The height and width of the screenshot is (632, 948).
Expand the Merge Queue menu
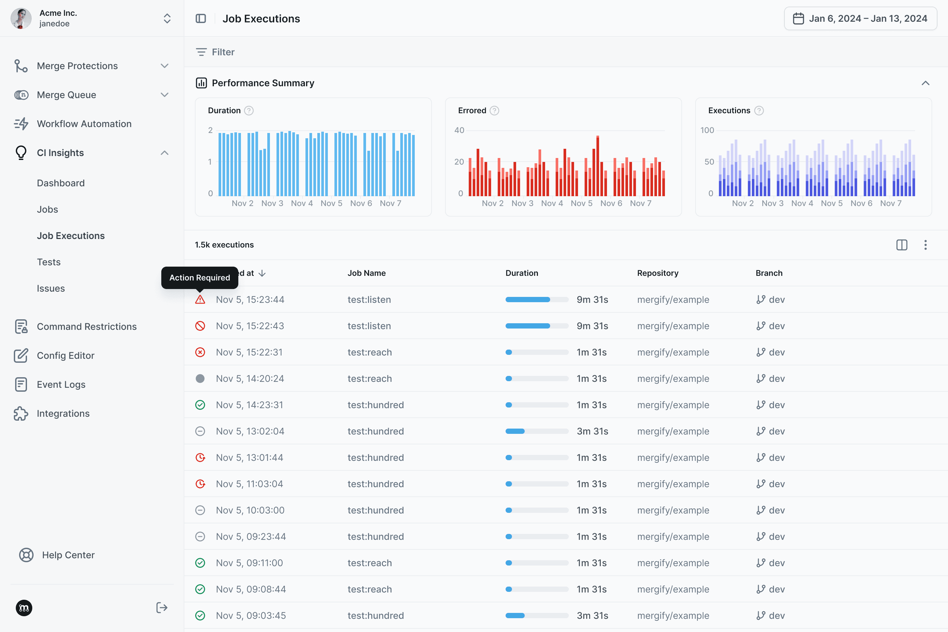click(x=165, y=95)
